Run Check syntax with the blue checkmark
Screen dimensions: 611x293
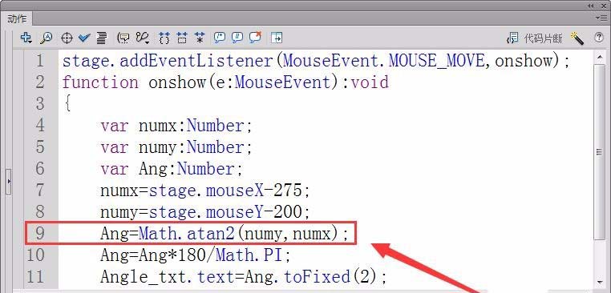tap(84, 38)
